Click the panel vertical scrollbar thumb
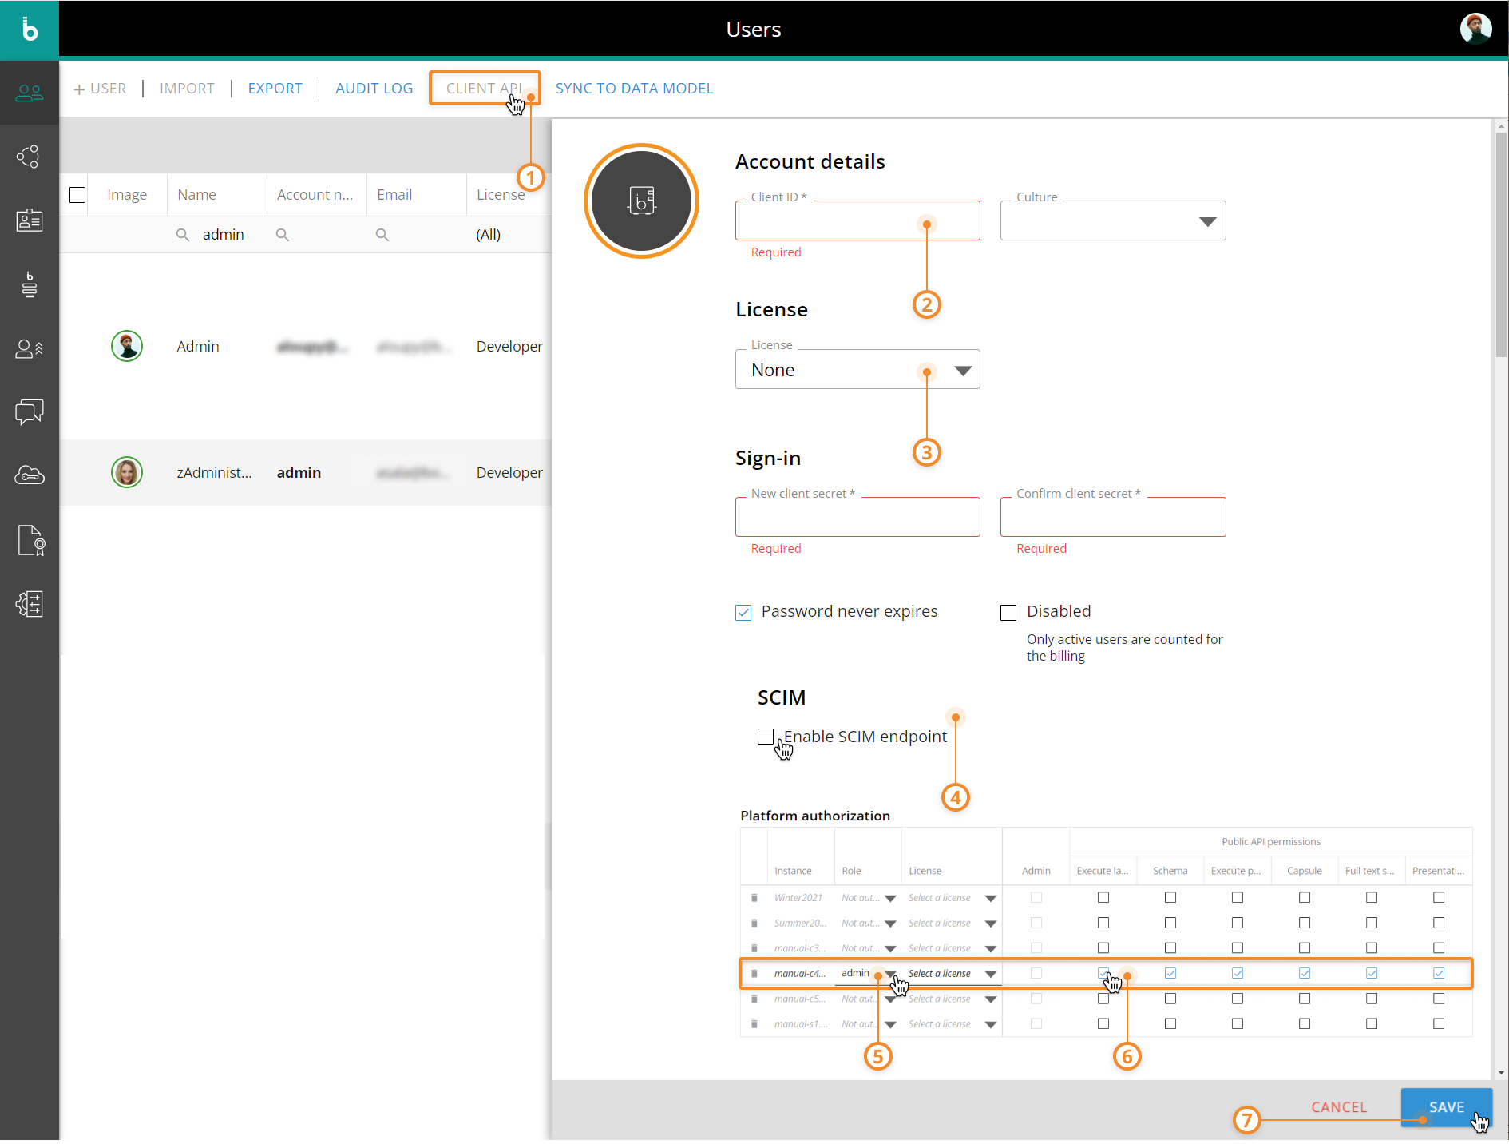 tap(1501, 244)
